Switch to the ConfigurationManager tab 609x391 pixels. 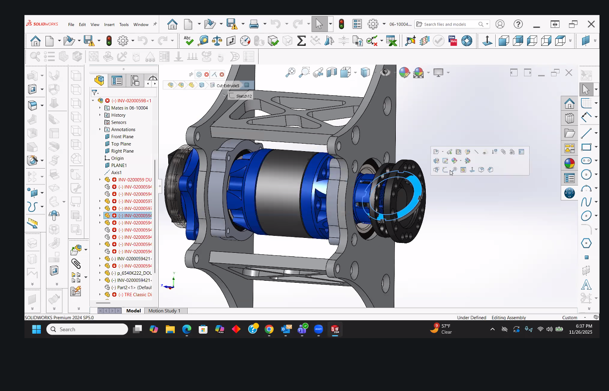point(135,80)
